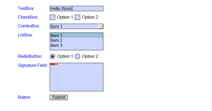Select the Option 1 radio button
212x111 pixels.
point(52,56)
